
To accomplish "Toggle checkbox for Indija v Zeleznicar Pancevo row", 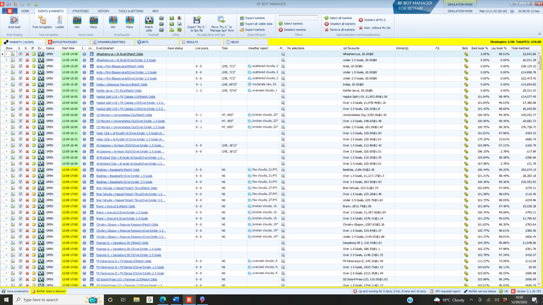I will tap(20, 85).
